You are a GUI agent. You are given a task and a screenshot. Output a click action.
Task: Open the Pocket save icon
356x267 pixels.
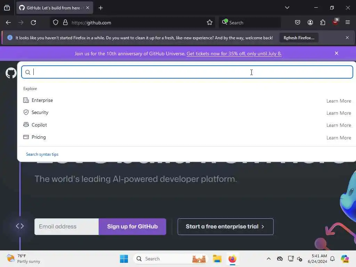(298, 23)
